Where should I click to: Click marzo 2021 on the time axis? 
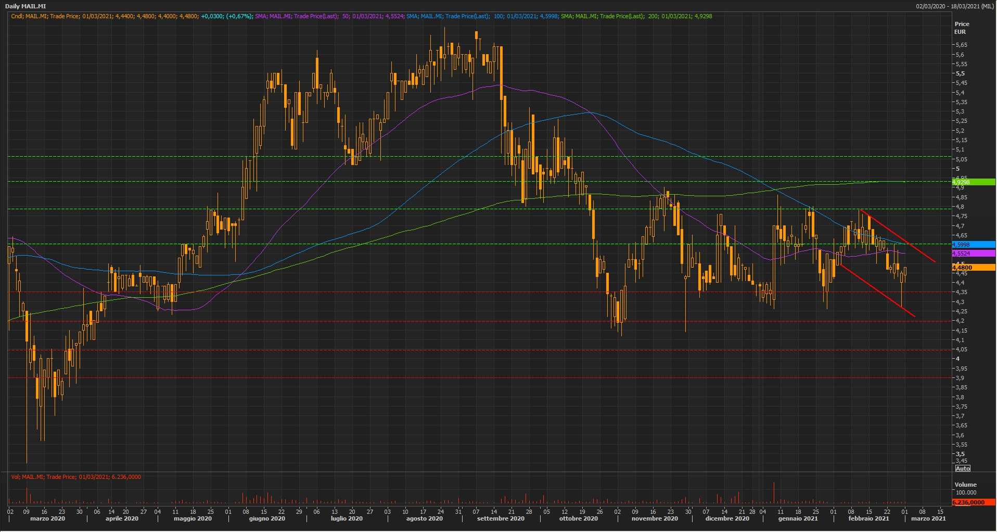(928, 518)
